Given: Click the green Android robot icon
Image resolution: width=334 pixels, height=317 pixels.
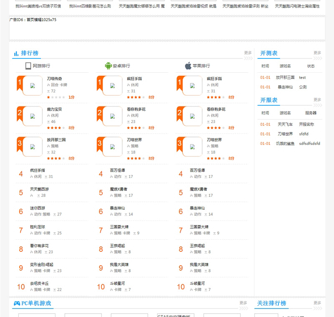Looking at the screenshot, I should click(x=108, y=66).
